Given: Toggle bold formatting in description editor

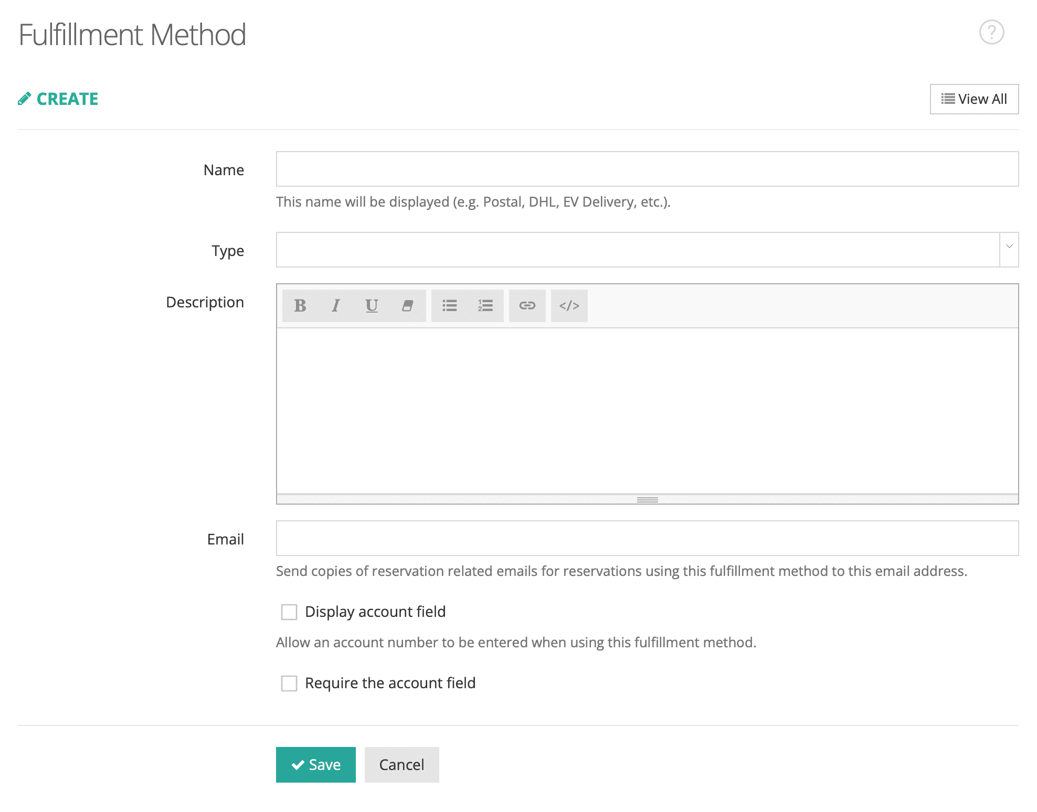Looking at the screenshot, I should (300, 306).
